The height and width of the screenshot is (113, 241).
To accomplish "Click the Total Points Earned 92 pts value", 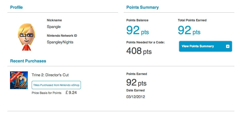I will pos(189,30).
